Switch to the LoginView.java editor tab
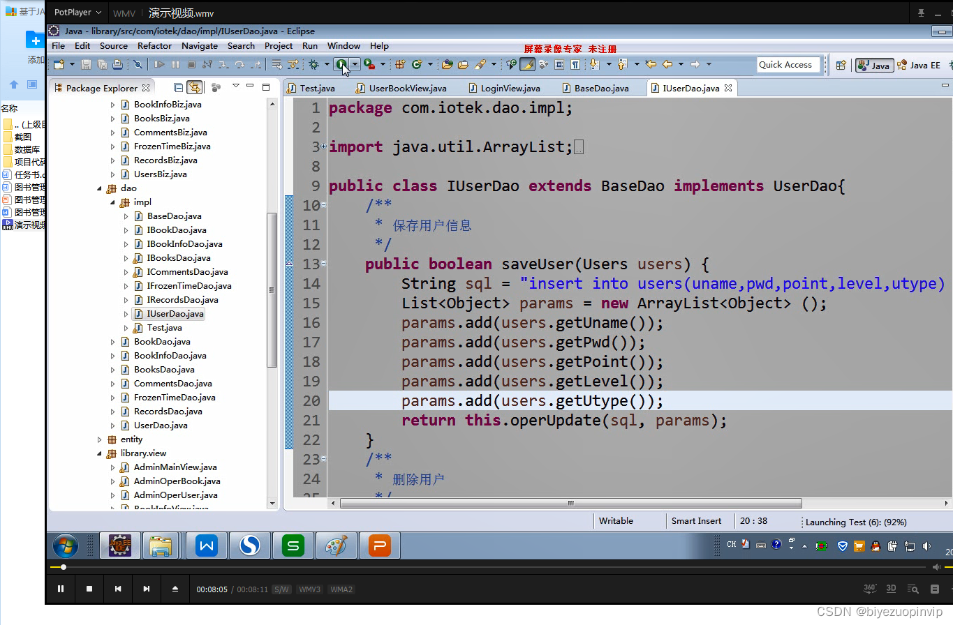Image resolution: width=953 pixels, height=625 pixels. point(505,88)
